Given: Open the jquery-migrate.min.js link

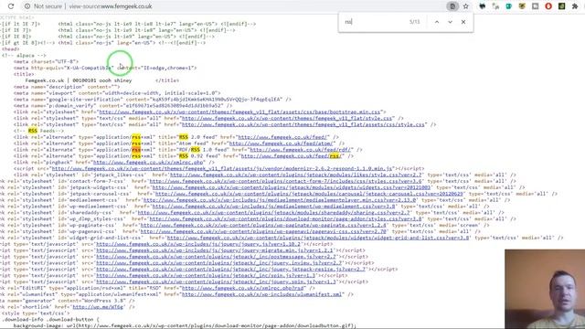Looking at the screenshot, I should tap(214, 250).
